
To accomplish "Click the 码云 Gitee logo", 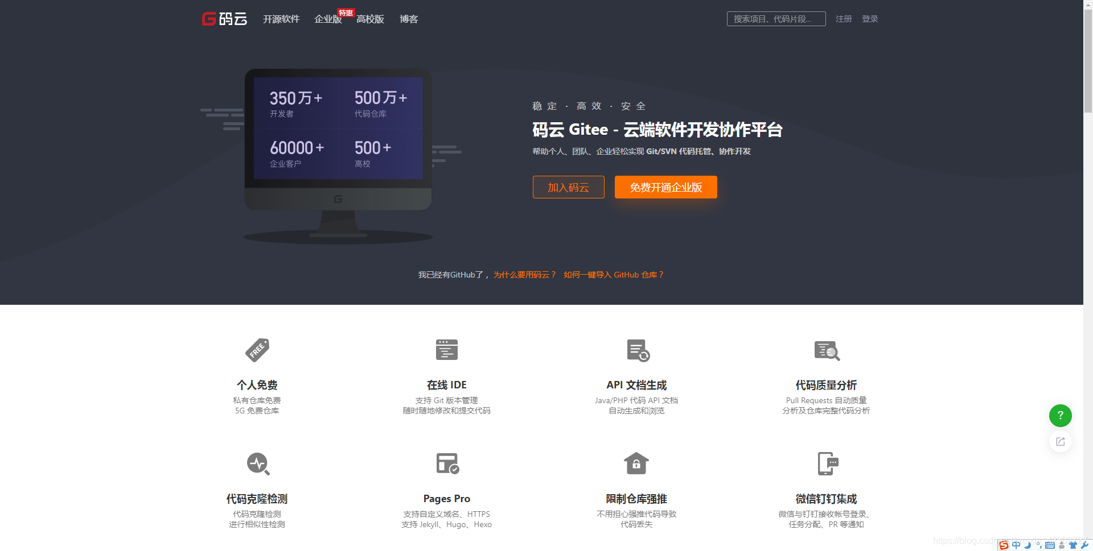I will [225, 19].
